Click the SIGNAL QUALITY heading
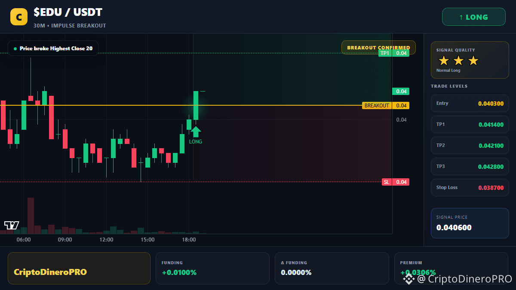 click(x=455, y=50)
